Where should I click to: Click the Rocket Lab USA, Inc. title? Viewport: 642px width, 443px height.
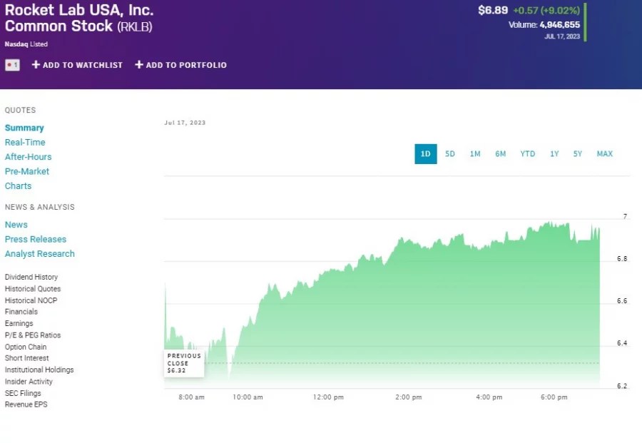pos(79,10)
